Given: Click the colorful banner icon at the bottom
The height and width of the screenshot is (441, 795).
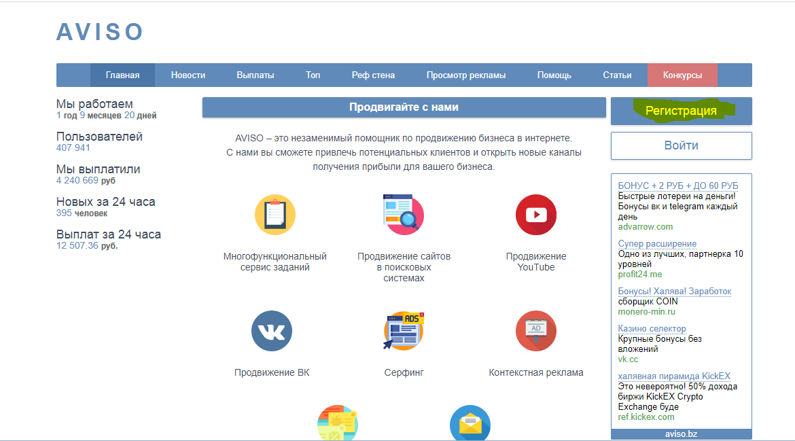Looking at the screenshot, I should pos(338,423).
